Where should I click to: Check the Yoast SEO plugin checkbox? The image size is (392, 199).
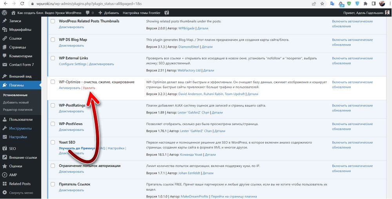pos(53,142)
